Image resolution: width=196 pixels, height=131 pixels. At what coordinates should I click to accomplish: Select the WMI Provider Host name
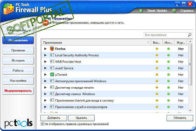pos(68,61)
